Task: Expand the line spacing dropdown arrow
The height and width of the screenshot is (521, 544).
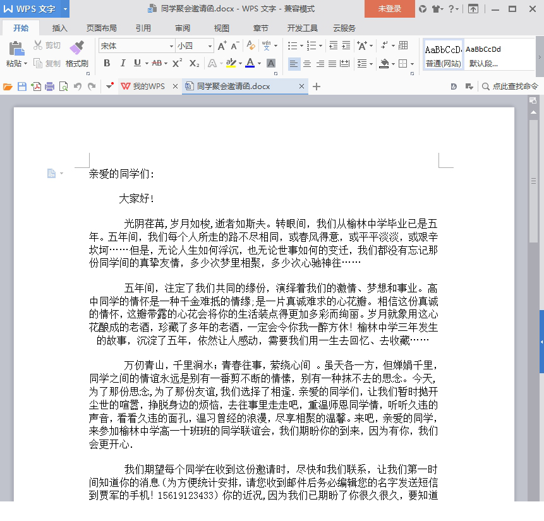Action: click(372, 64)
